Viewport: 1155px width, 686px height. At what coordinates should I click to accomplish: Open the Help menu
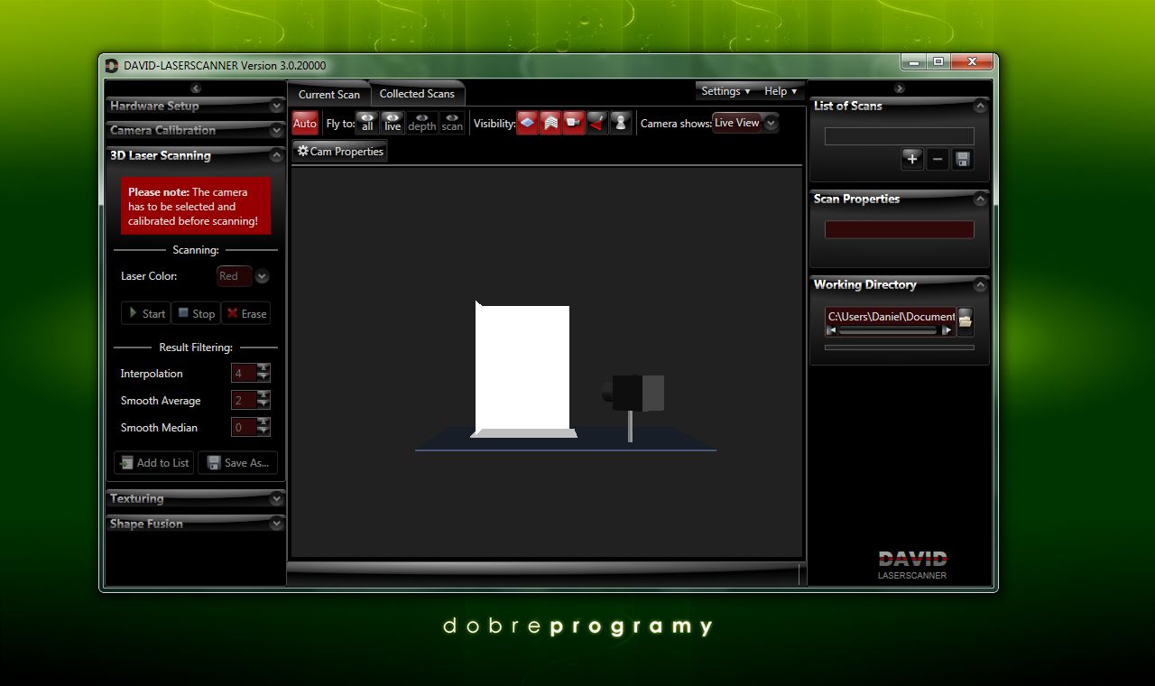pos(781,91)
